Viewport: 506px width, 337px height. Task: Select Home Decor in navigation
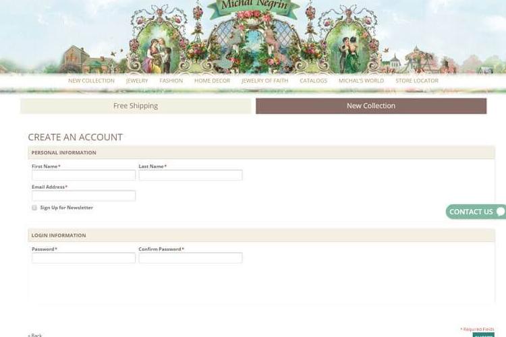(x=212, y=81)
